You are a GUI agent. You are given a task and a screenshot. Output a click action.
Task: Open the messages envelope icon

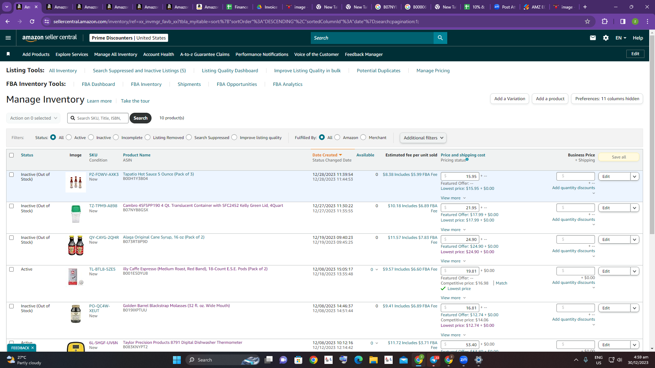(x=593, y=38)
